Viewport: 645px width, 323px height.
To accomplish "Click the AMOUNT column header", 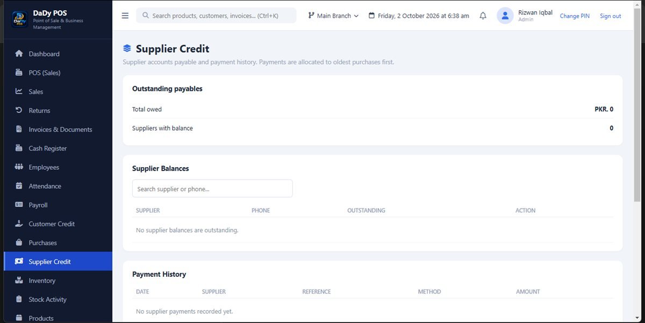I will 528,292.
